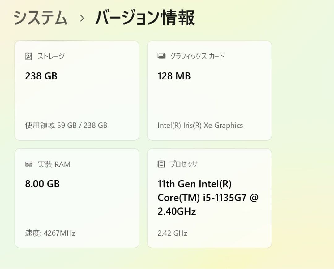This screenshot has height=269, width=334.
Task: Select the storage card showing 238 GB
Action: tap(77, 90)
